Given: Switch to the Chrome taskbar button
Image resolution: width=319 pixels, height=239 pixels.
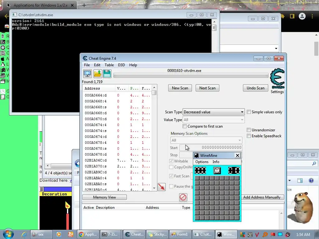Looking at the screenshot, I should click(88, 234).
